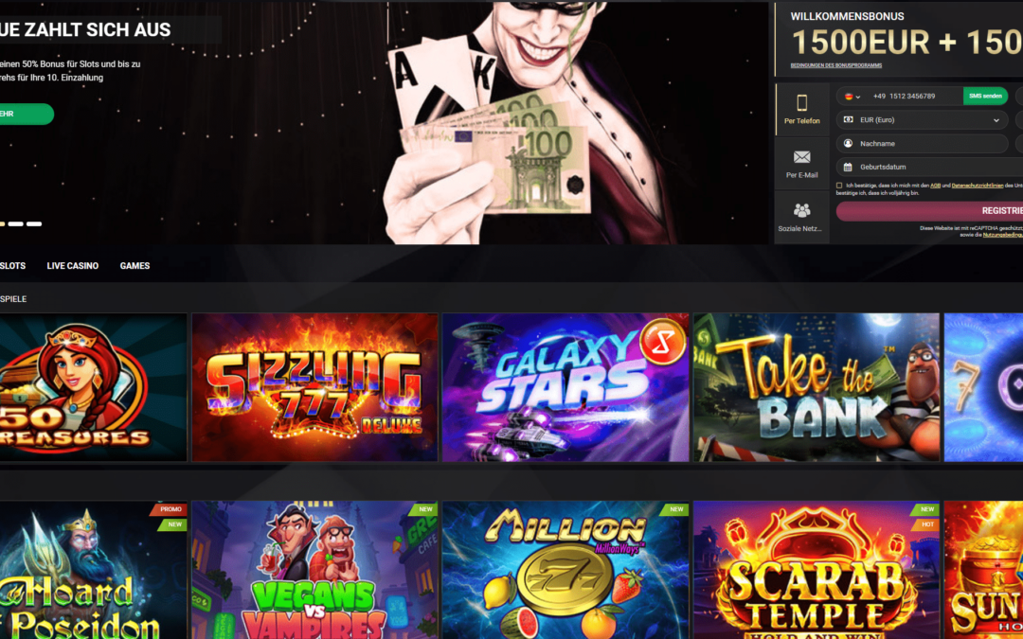
Task: Click the user icon in the Nachname field
Action: [848, 144]
